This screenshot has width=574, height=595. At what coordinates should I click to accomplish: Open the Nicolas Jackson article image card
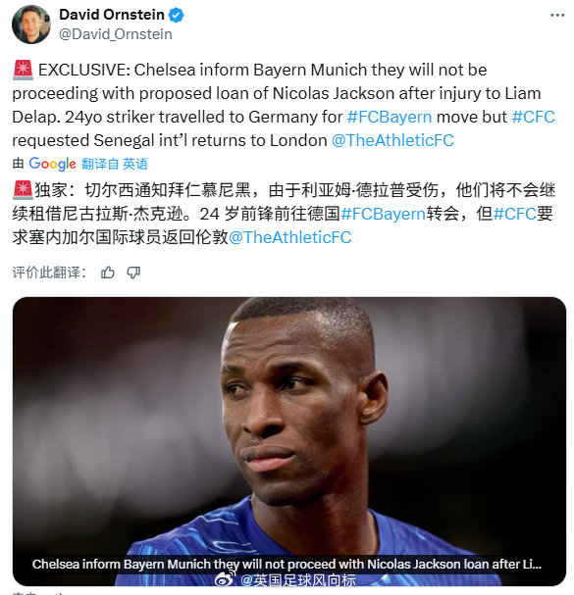pos(289,441)
